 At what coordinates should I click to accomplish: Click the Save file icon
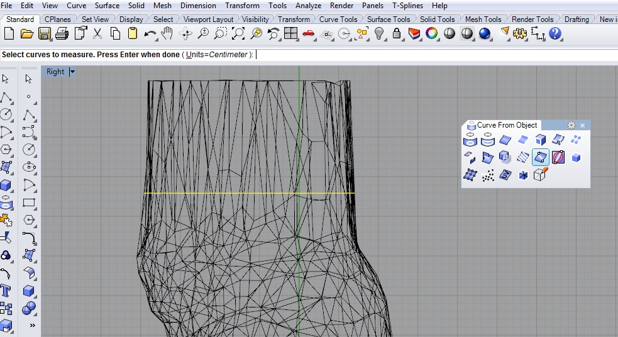(44, 33)
